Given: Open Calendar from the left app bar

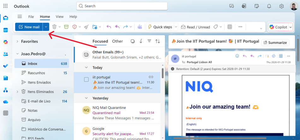Looking at the screenshot, I should coord(6,30).
